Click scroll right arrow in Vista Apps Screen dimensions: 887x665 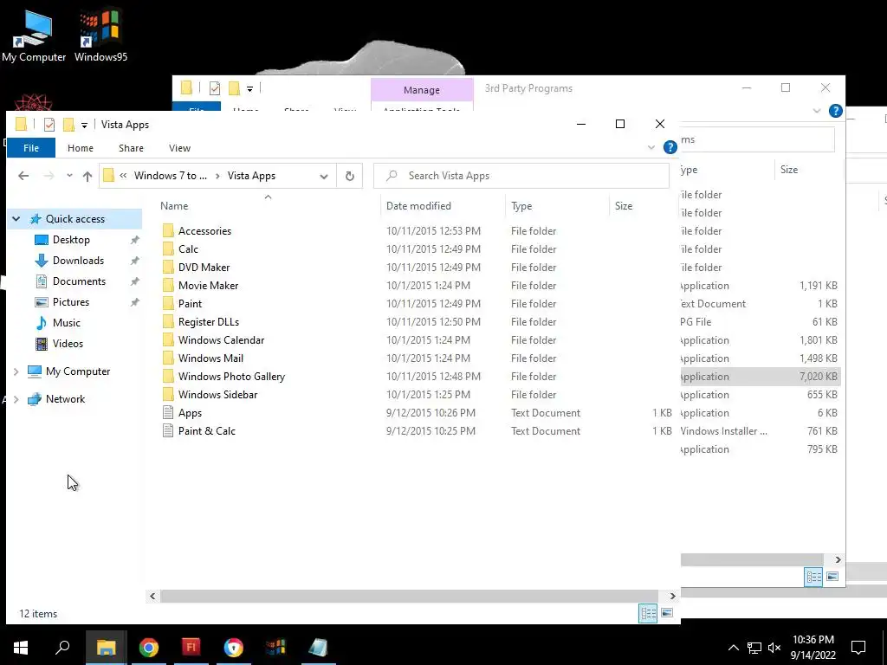point(672,596)
